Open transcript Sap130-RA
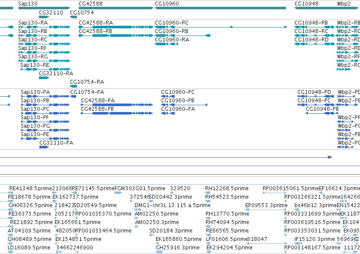The width and height of the screenshot is (360, 254). [33, 23]
